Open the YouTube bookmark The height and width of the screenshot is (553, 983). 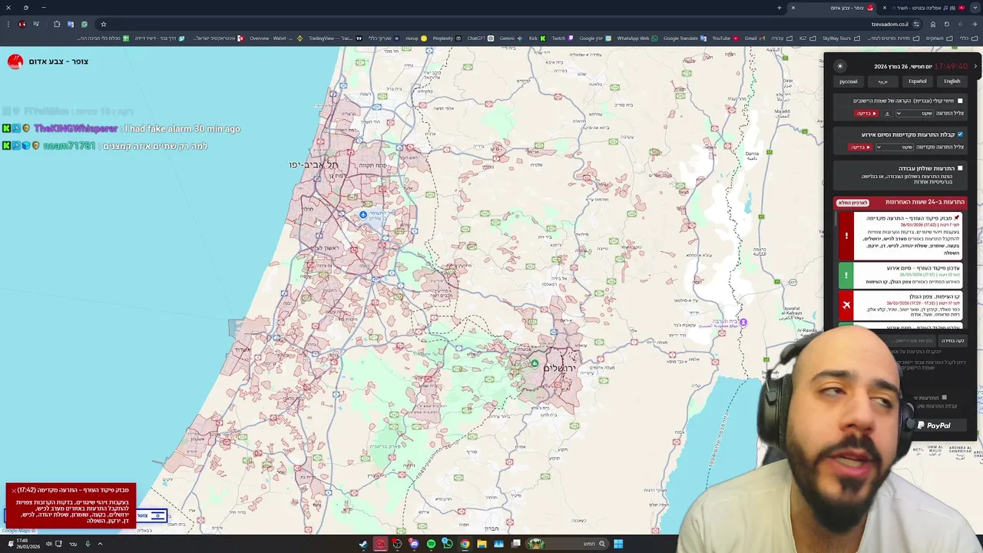coord(725,38)
